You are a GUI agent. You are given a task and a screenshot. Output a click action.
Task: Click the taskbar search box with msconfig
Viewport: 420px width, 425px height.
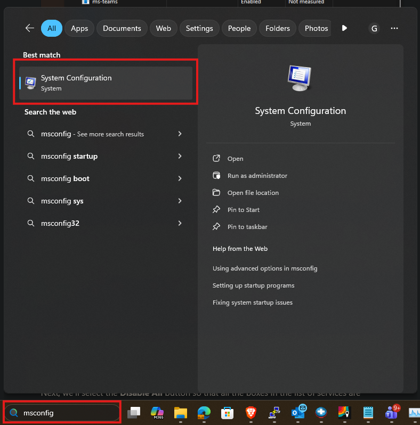62,413
